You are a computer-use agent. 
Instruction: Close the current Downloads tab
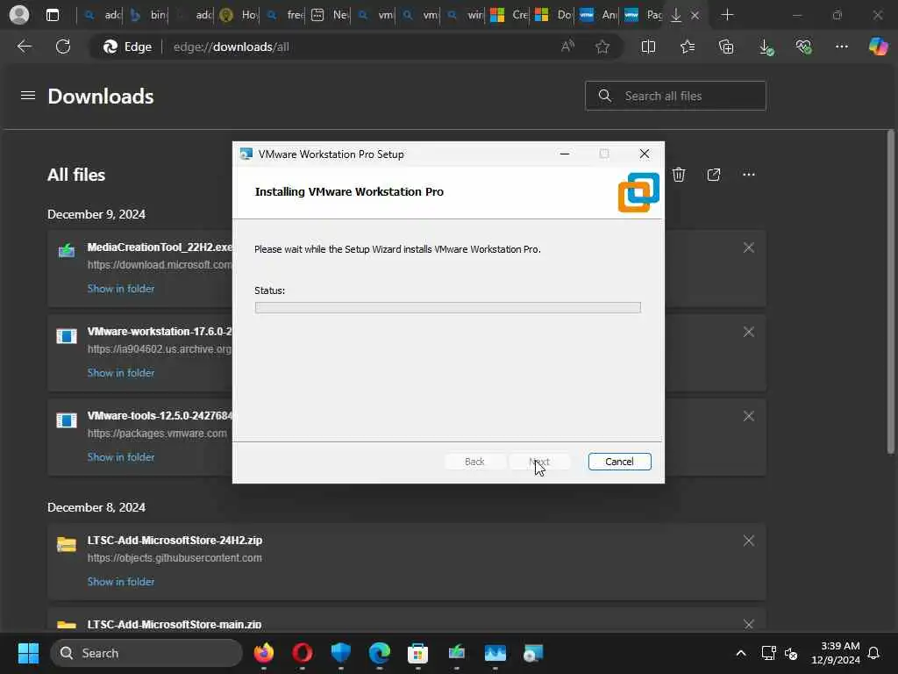pyautogui.click(x=695, y=16)
